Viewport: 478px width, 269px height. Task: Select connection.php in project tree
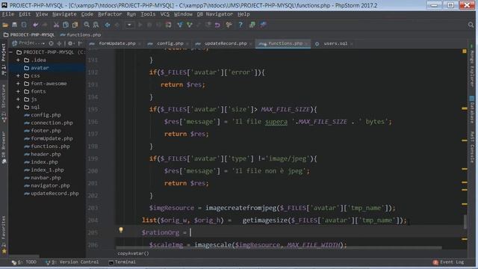click(x=52, y=123)
